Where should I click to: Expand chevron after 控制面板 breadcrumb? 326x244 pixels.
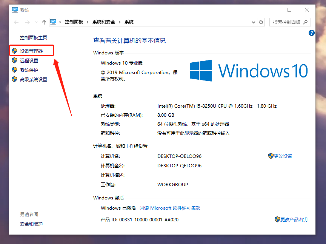(x=88, y=22)
